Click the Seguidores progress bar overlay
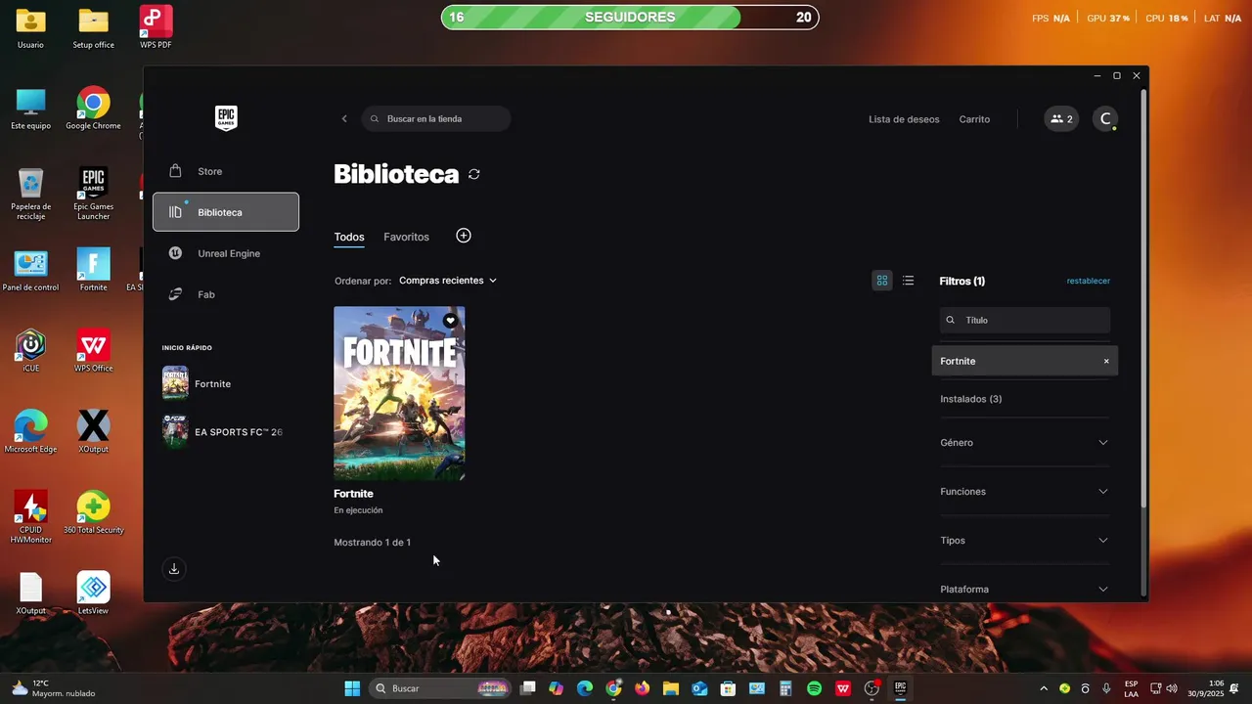This screenshot has height=704, width=1252. click(x=630, y=17)
